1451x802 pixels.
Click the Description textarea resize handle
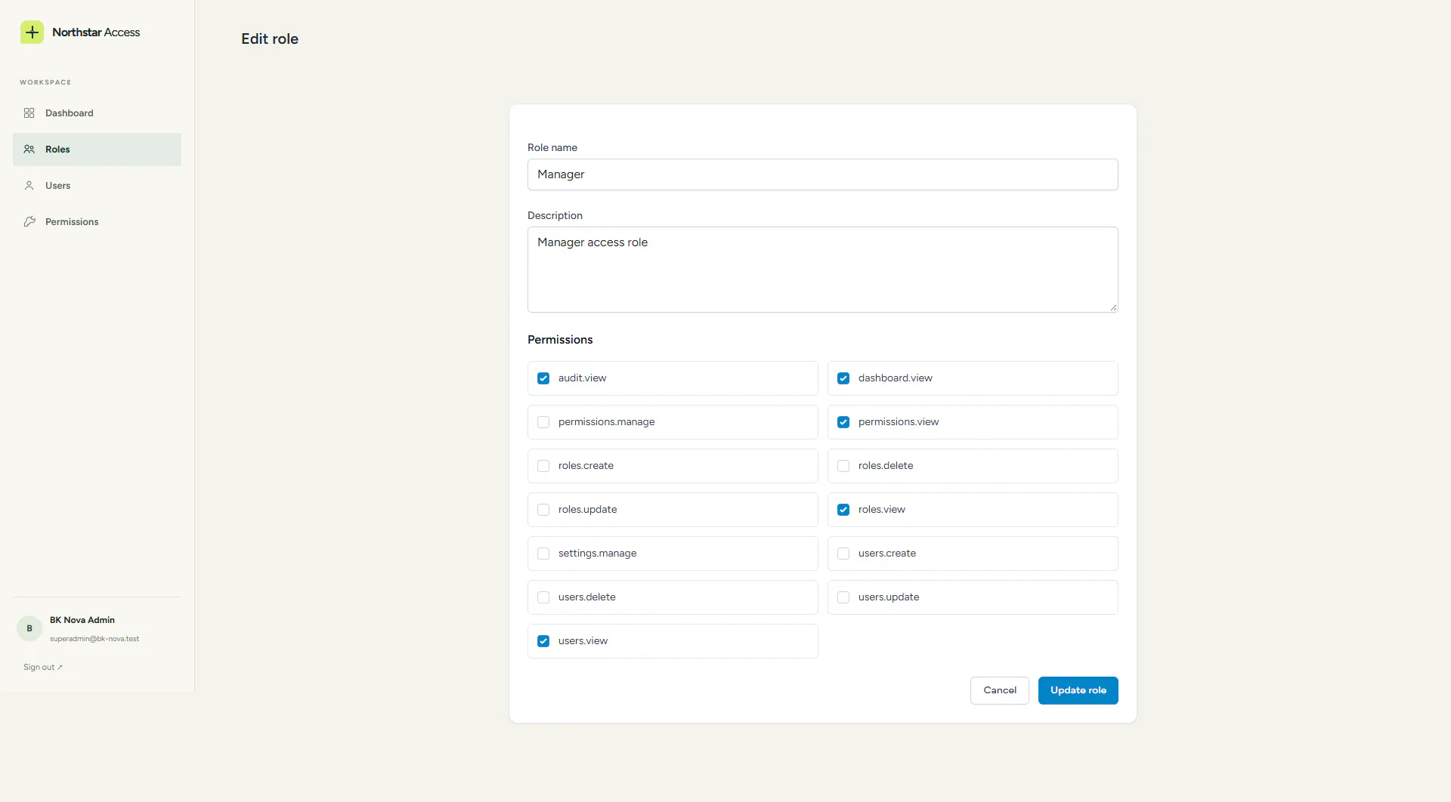[1113, 307]
